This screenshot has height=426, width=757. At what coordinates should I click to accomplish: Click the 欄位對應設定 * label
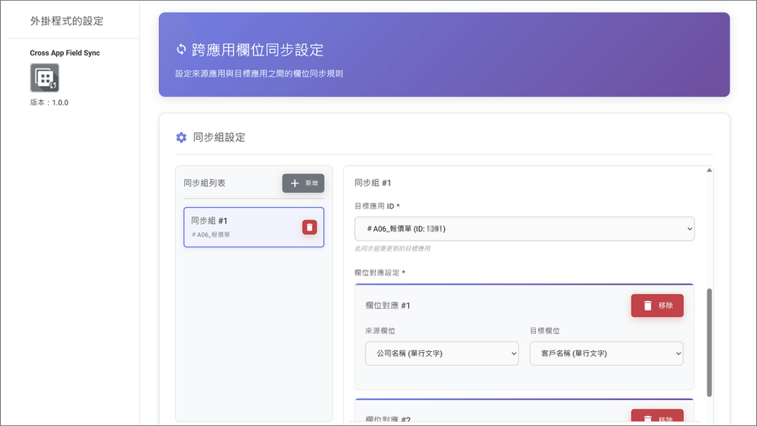[379, 273]
